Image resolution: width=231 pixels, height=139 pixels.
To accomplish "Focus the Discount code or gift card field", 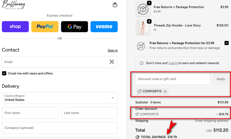I will pyautogui.click(x=172, y=79).
